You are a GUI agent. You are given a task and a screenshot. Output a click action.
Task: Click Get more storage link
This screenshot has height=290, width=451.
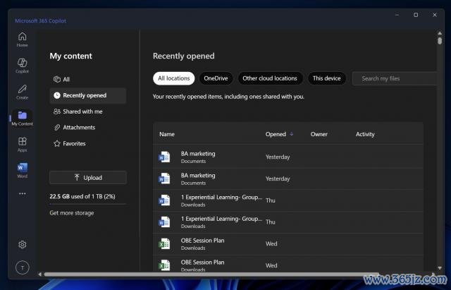pyautogui.click(x=72, y=213)
